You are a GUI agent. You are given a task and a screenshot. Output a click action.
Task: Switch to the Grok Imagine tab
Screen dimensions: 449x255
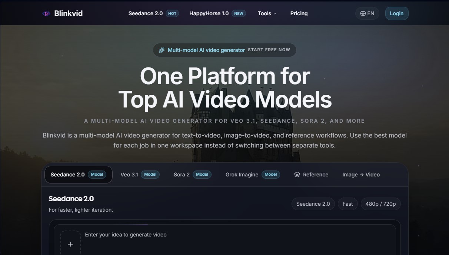click(253, 175)
